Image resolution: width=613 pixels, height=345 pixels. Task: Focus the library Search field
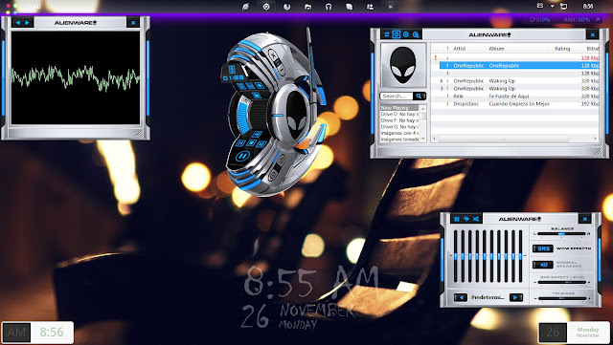397,96
